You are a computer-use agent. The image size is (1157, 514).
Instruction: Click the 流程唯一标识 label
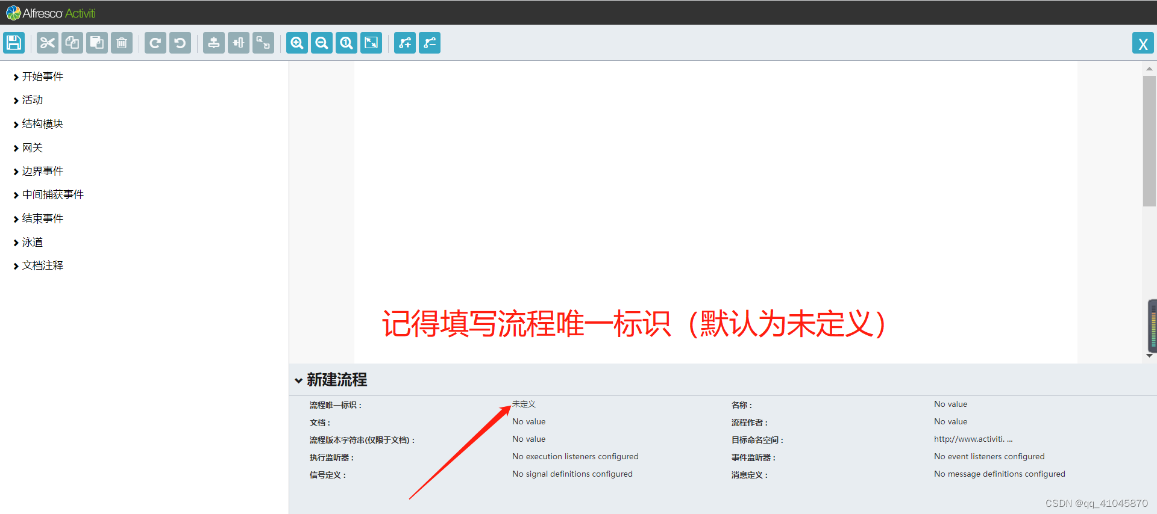336,406
